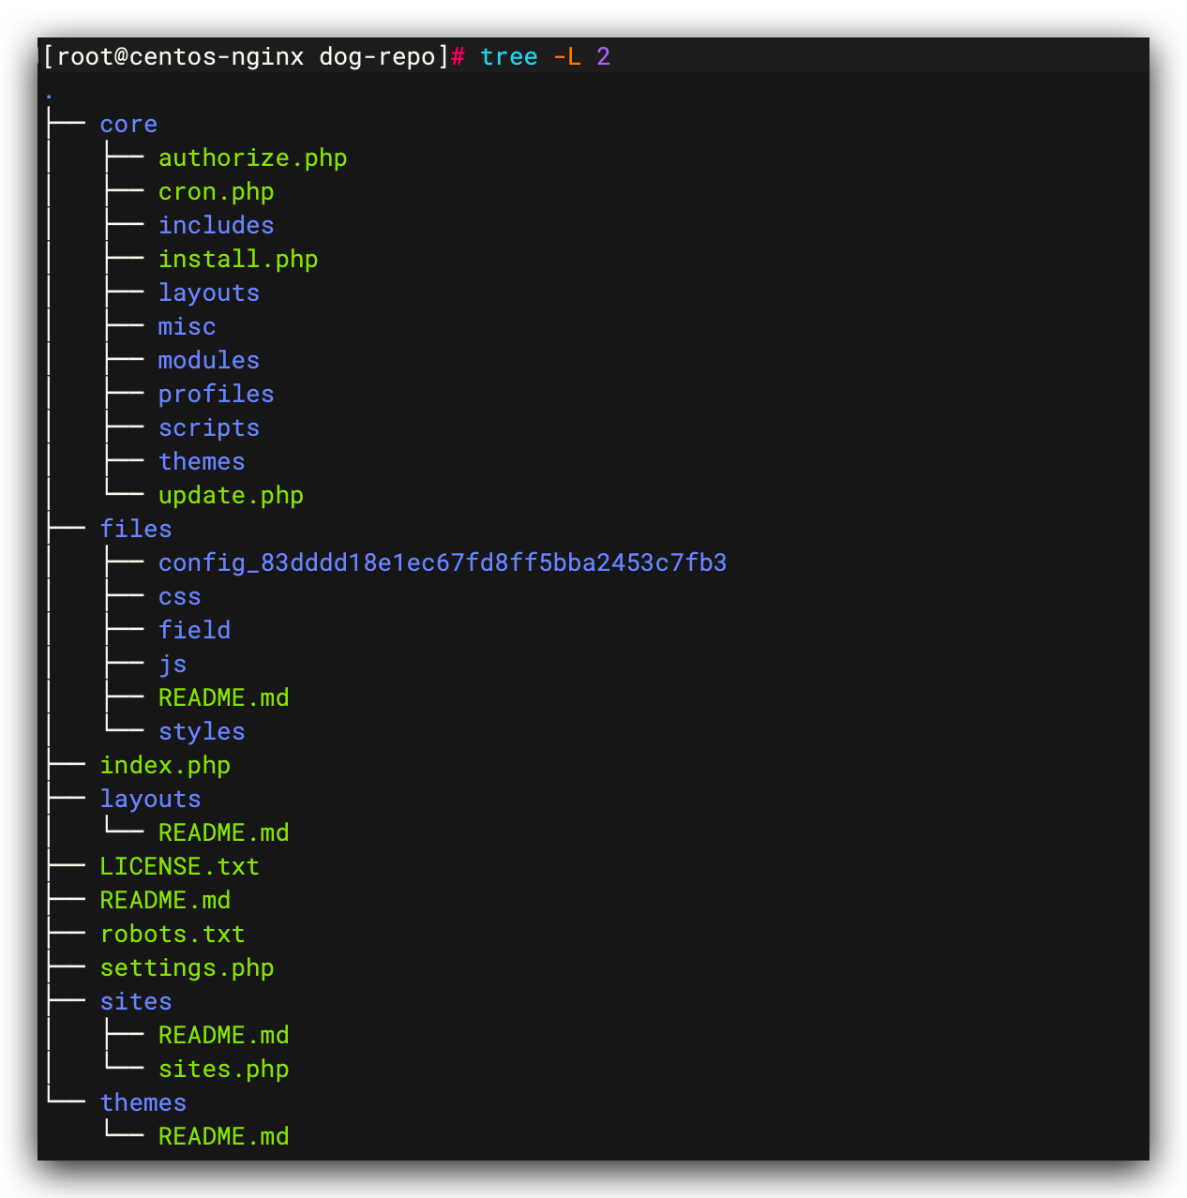
Task: Select the LICENSE.txt file
Action: point(179,867)
